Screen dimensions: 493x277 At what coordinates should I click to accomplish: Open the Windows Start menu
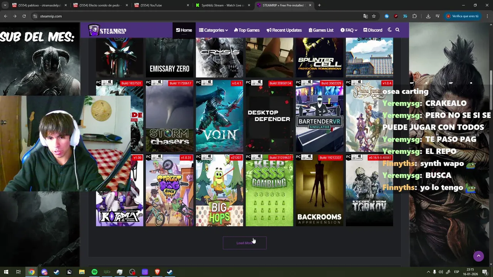(x=6, y=272)
